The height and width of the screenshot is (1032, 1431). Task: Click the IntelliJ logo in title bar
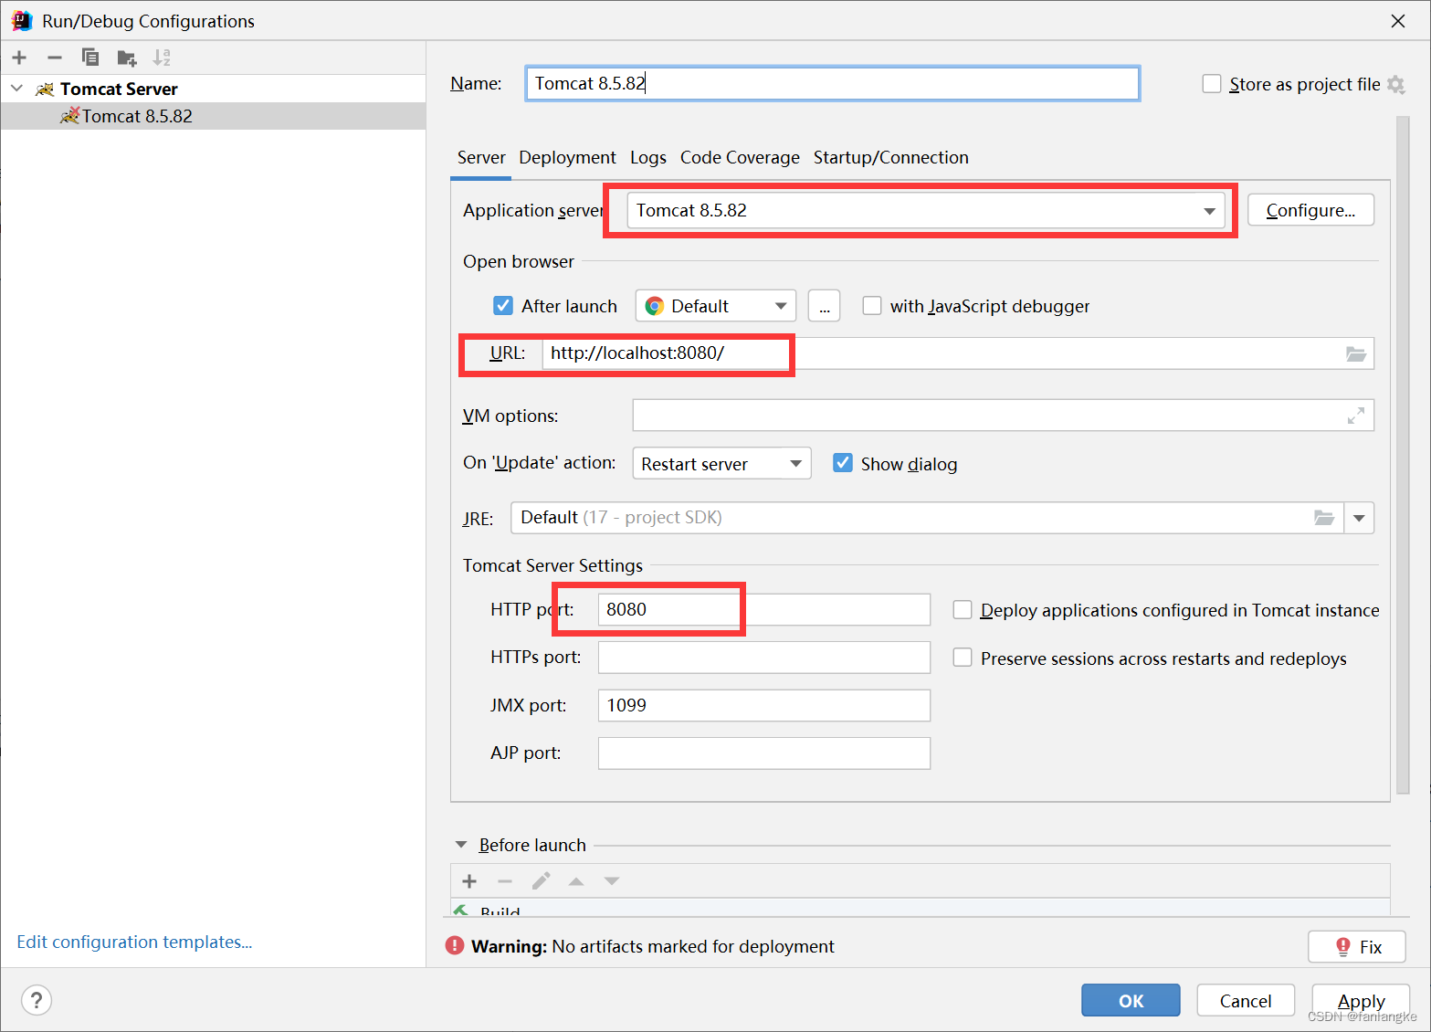[x=22, y=20]
